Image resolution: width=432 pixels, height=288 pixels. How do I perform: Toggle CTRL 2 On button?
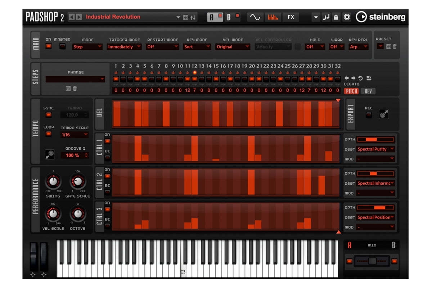[x=107, y=176]
